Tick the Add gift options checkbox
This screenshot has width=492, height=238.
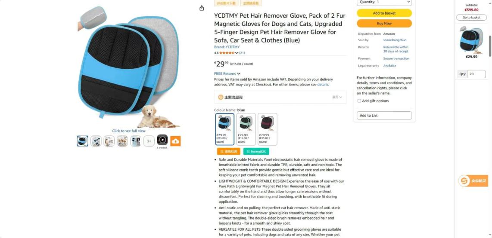tap(359, 101)
